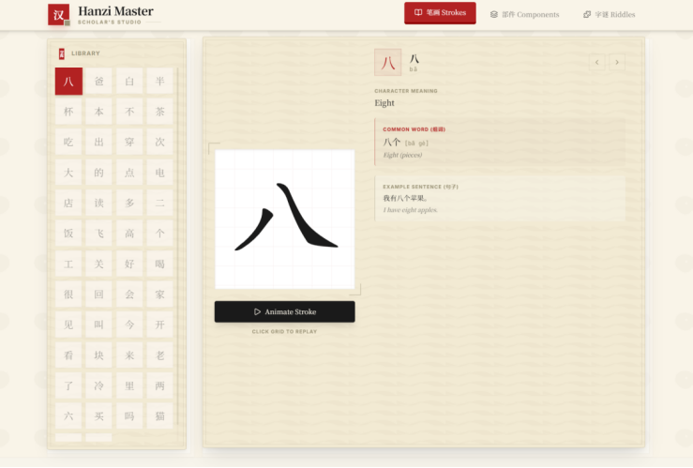This screenshot has height=468, width=693.
Task: Select the 开 library tile
Action: pos(160,325)
